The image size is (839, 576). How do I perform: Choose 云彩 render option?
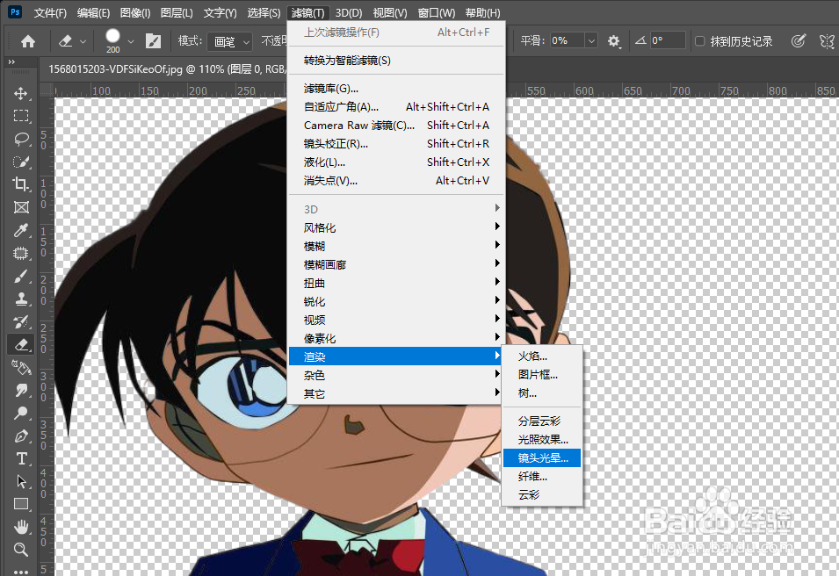(x=542, y=494)
